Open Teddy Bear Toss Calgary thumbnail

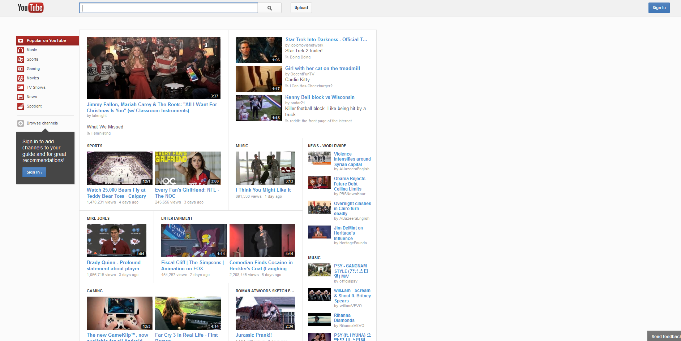(120, 168)
